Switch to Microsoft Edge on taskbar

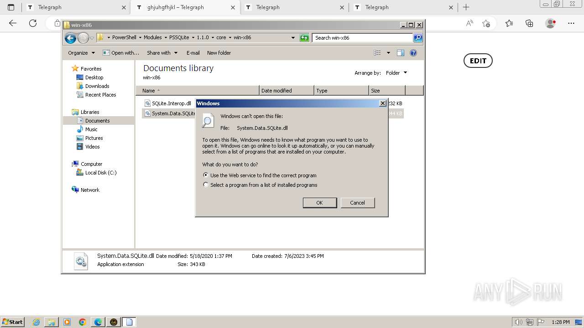[x=98, y=322]
